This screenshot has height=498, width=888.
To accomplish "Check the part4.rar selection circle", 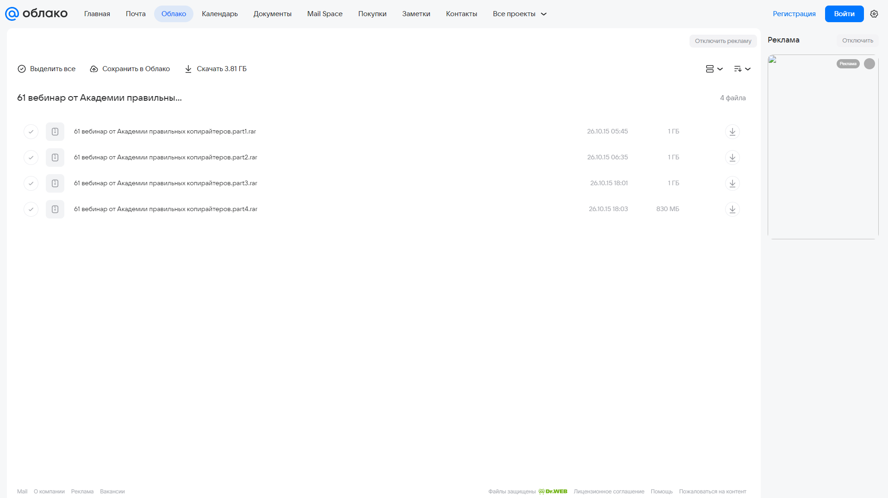I will tap(31, 209).
